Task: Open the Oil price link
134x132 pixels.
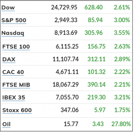Action: tap(6, 124)
